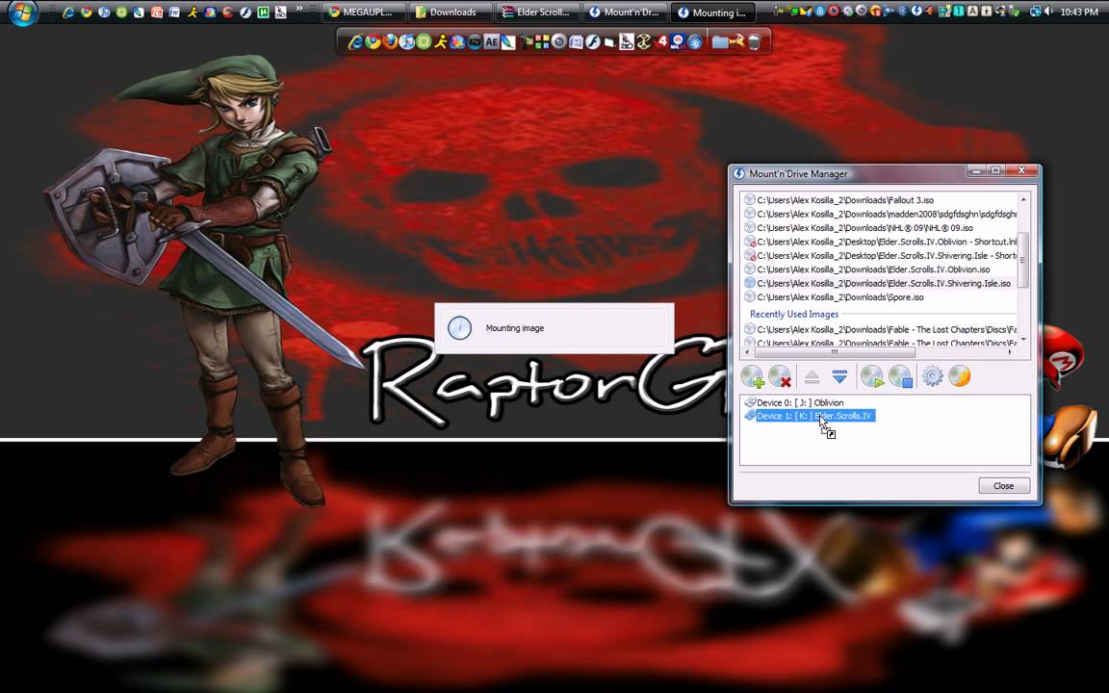The height and width of the screenshot is (693, 1109).
Task: Click horizontal scrollbar left arrow
Action: point(748,351)
